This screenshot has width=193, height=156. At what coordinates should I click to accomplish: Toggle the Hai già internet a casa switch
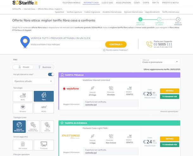coord(51,74)
